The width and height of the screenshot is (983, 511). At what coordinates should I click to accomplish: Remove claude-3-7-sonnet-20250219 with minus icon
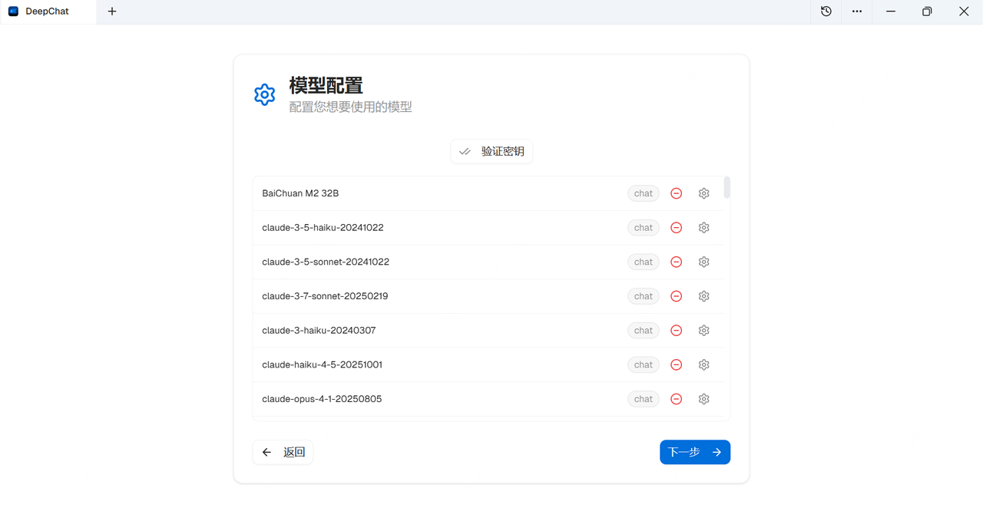[x=676, y=296]
